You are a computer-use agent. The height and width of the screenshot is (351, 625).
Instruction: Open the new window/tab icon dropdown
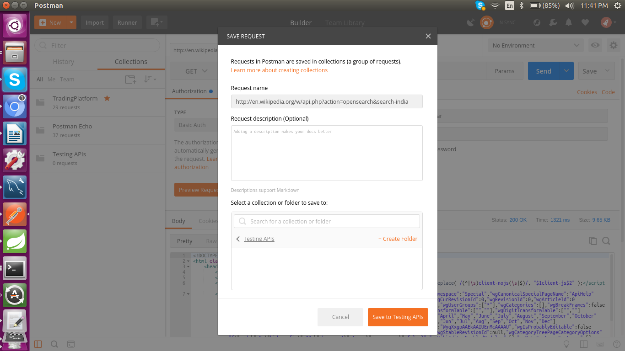(x=157, y=22)
